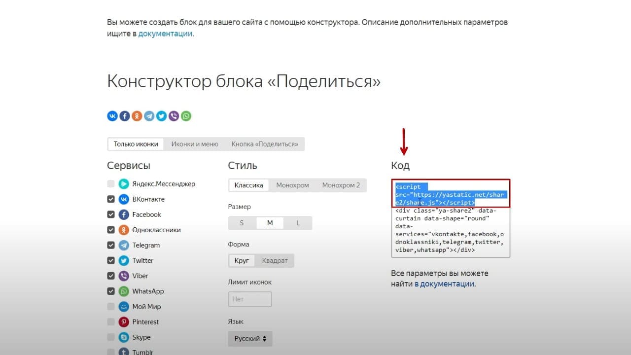Click the Viber service icon in list
Screen dimensions: 631x355
tap(124, 276)
